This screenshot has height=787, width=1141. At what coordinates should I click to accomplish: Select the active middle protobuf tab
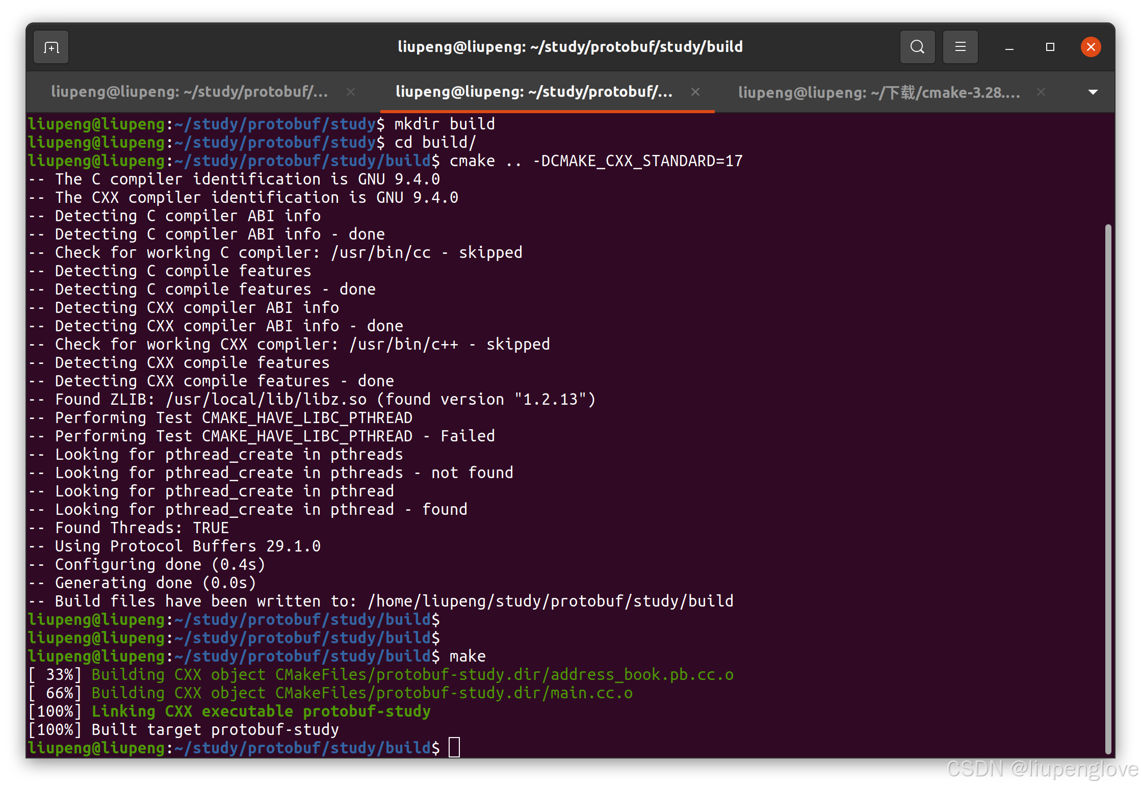pyautogui.click(x=534, y=92)
